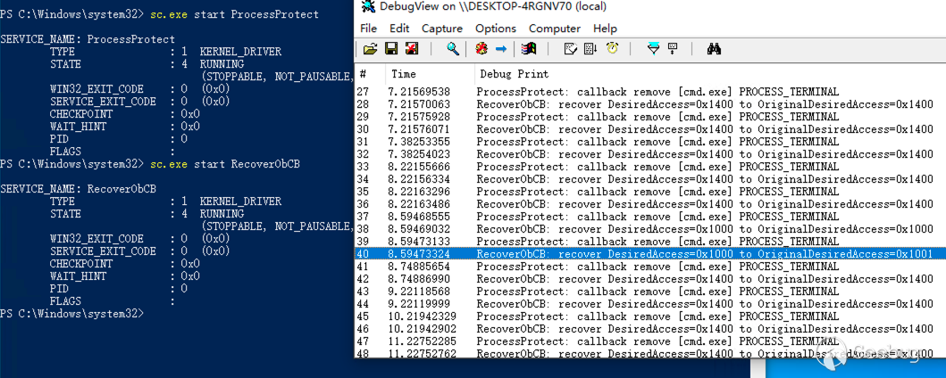The width and height of the screenshot is (946, 378).
Task: Open the Help menu
Action: point(605,29)
